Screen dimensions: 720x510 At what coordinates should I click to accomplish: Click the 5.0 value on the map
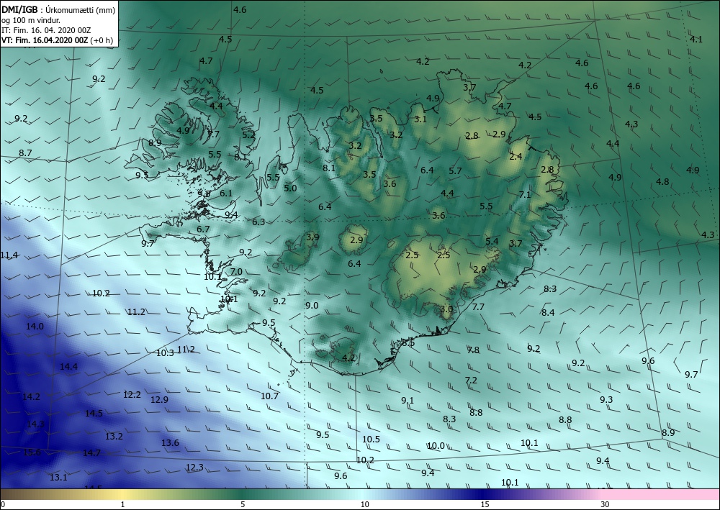[290, 188]
